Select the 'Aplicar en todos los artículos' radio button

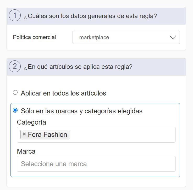pyautogui.click(x=15, y=93)
